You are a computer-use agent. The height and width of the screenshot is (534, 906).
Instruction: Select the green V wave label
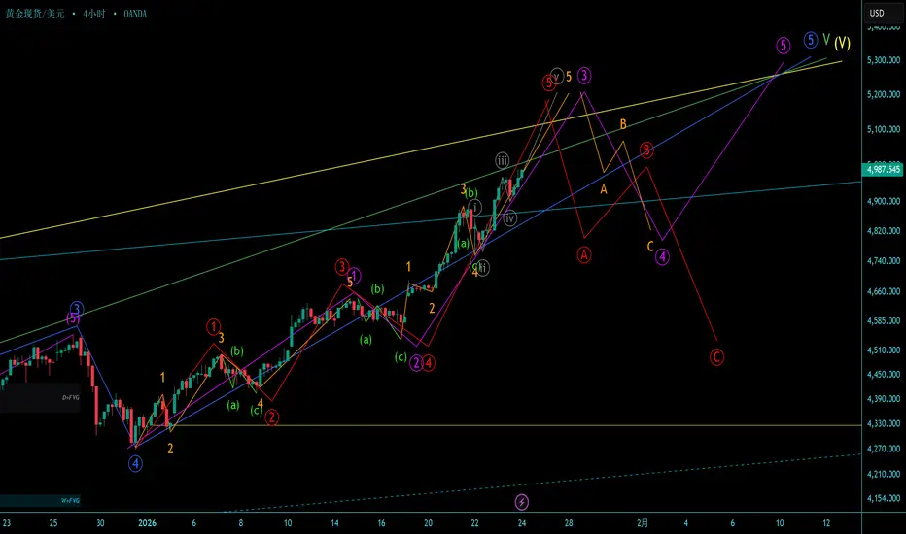coord(826,39)
